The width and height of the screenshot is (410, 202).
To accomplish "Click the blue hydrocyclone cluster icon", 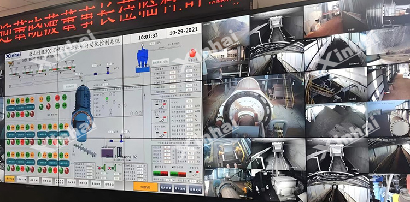I will point(143,58).
